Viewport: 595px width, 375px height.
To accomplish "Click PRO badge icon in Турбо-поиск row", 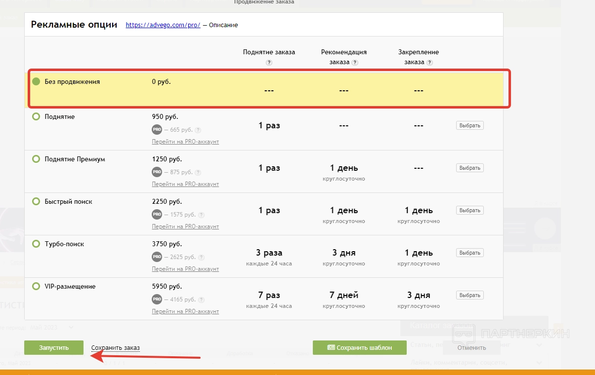I will click(157, 257).
